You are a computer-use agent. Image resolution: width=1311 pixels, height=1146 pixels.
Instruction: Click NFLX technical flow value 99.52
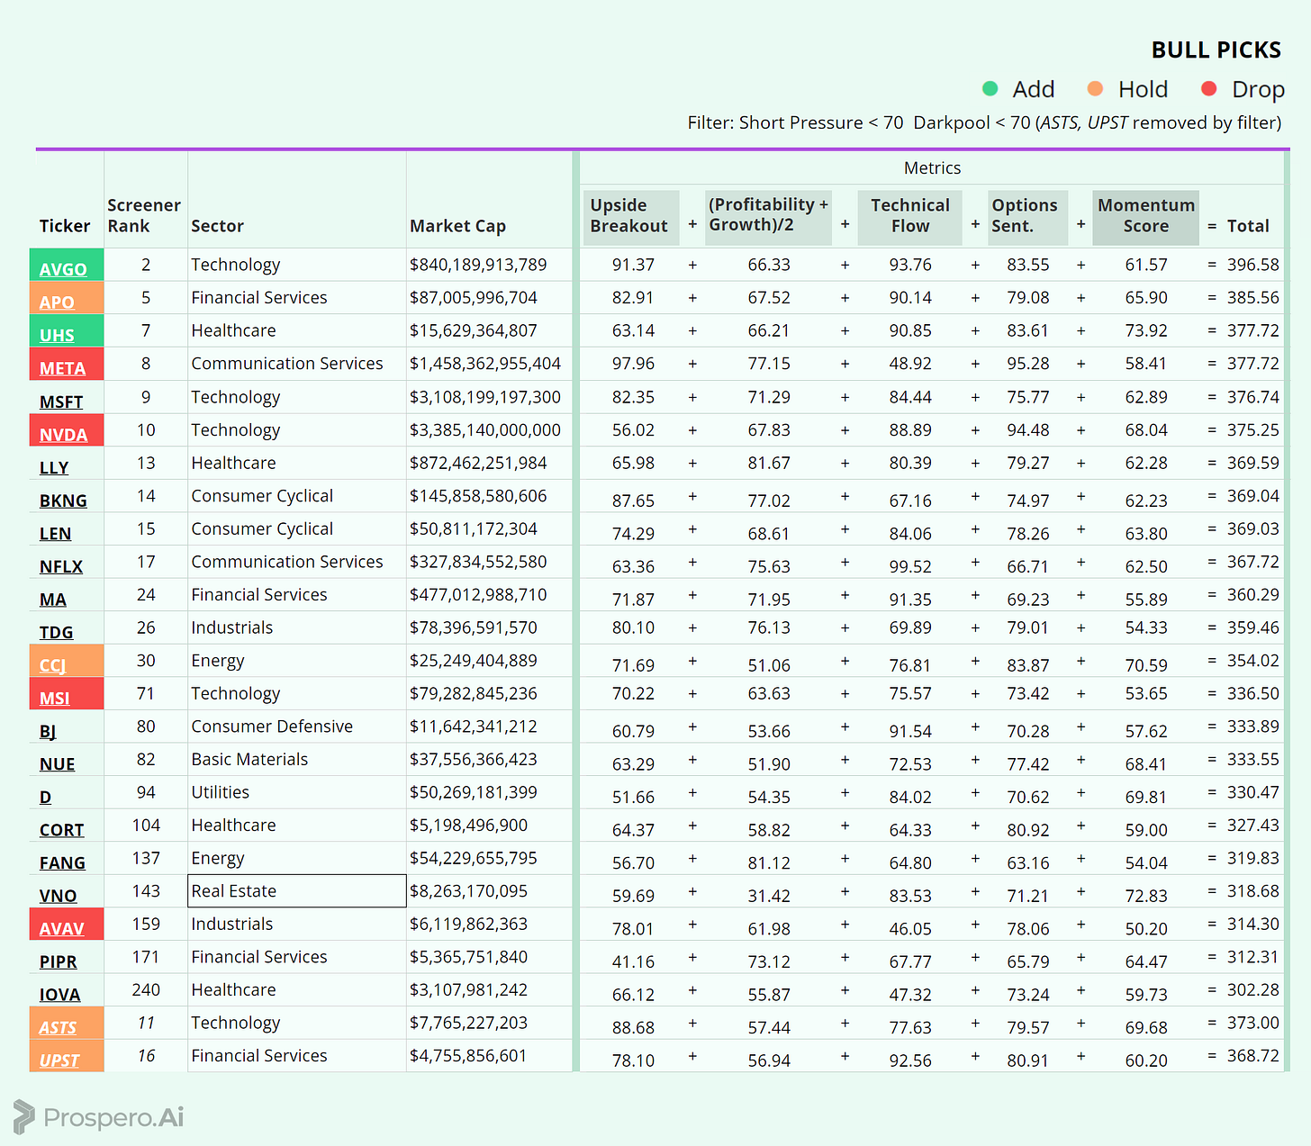(910, 566)
